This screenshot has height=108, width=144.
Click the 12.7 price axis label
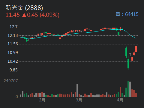click(13, 27)
